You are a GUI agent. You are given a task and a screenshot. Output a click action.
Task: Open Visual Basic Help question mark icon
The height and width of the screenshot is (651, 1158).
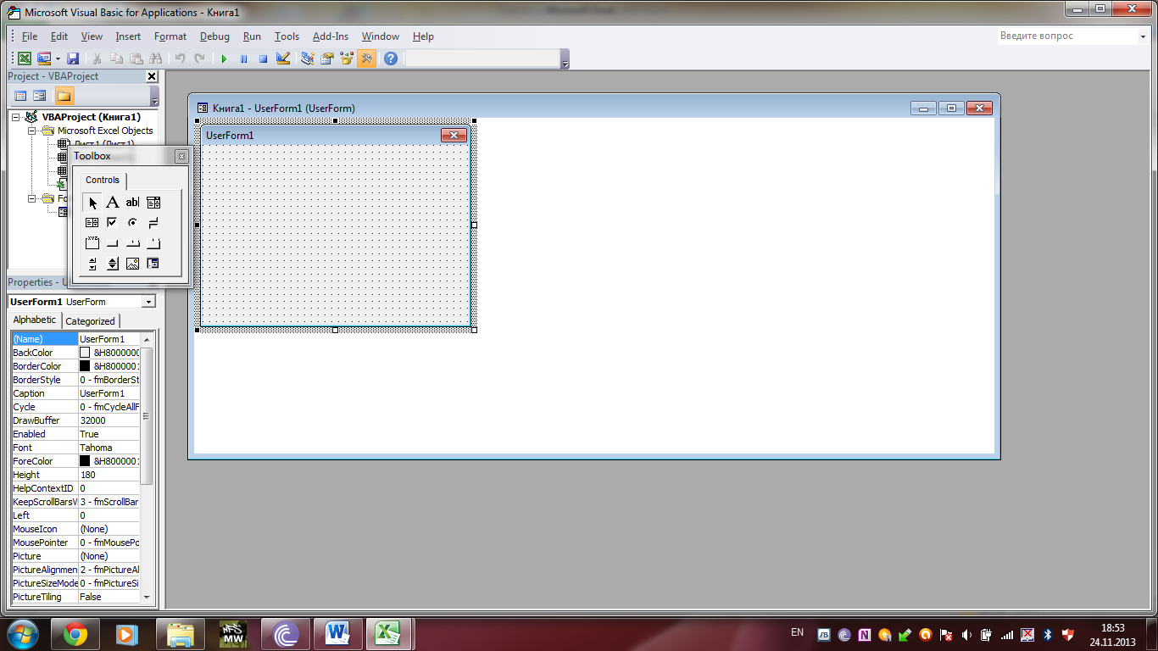(x=390, y=58)
